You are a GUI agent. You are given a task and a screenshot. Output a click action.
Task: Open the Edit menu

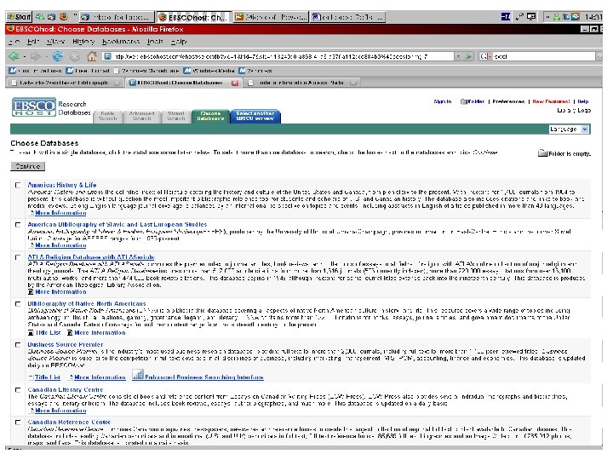[x=33, y=42]
